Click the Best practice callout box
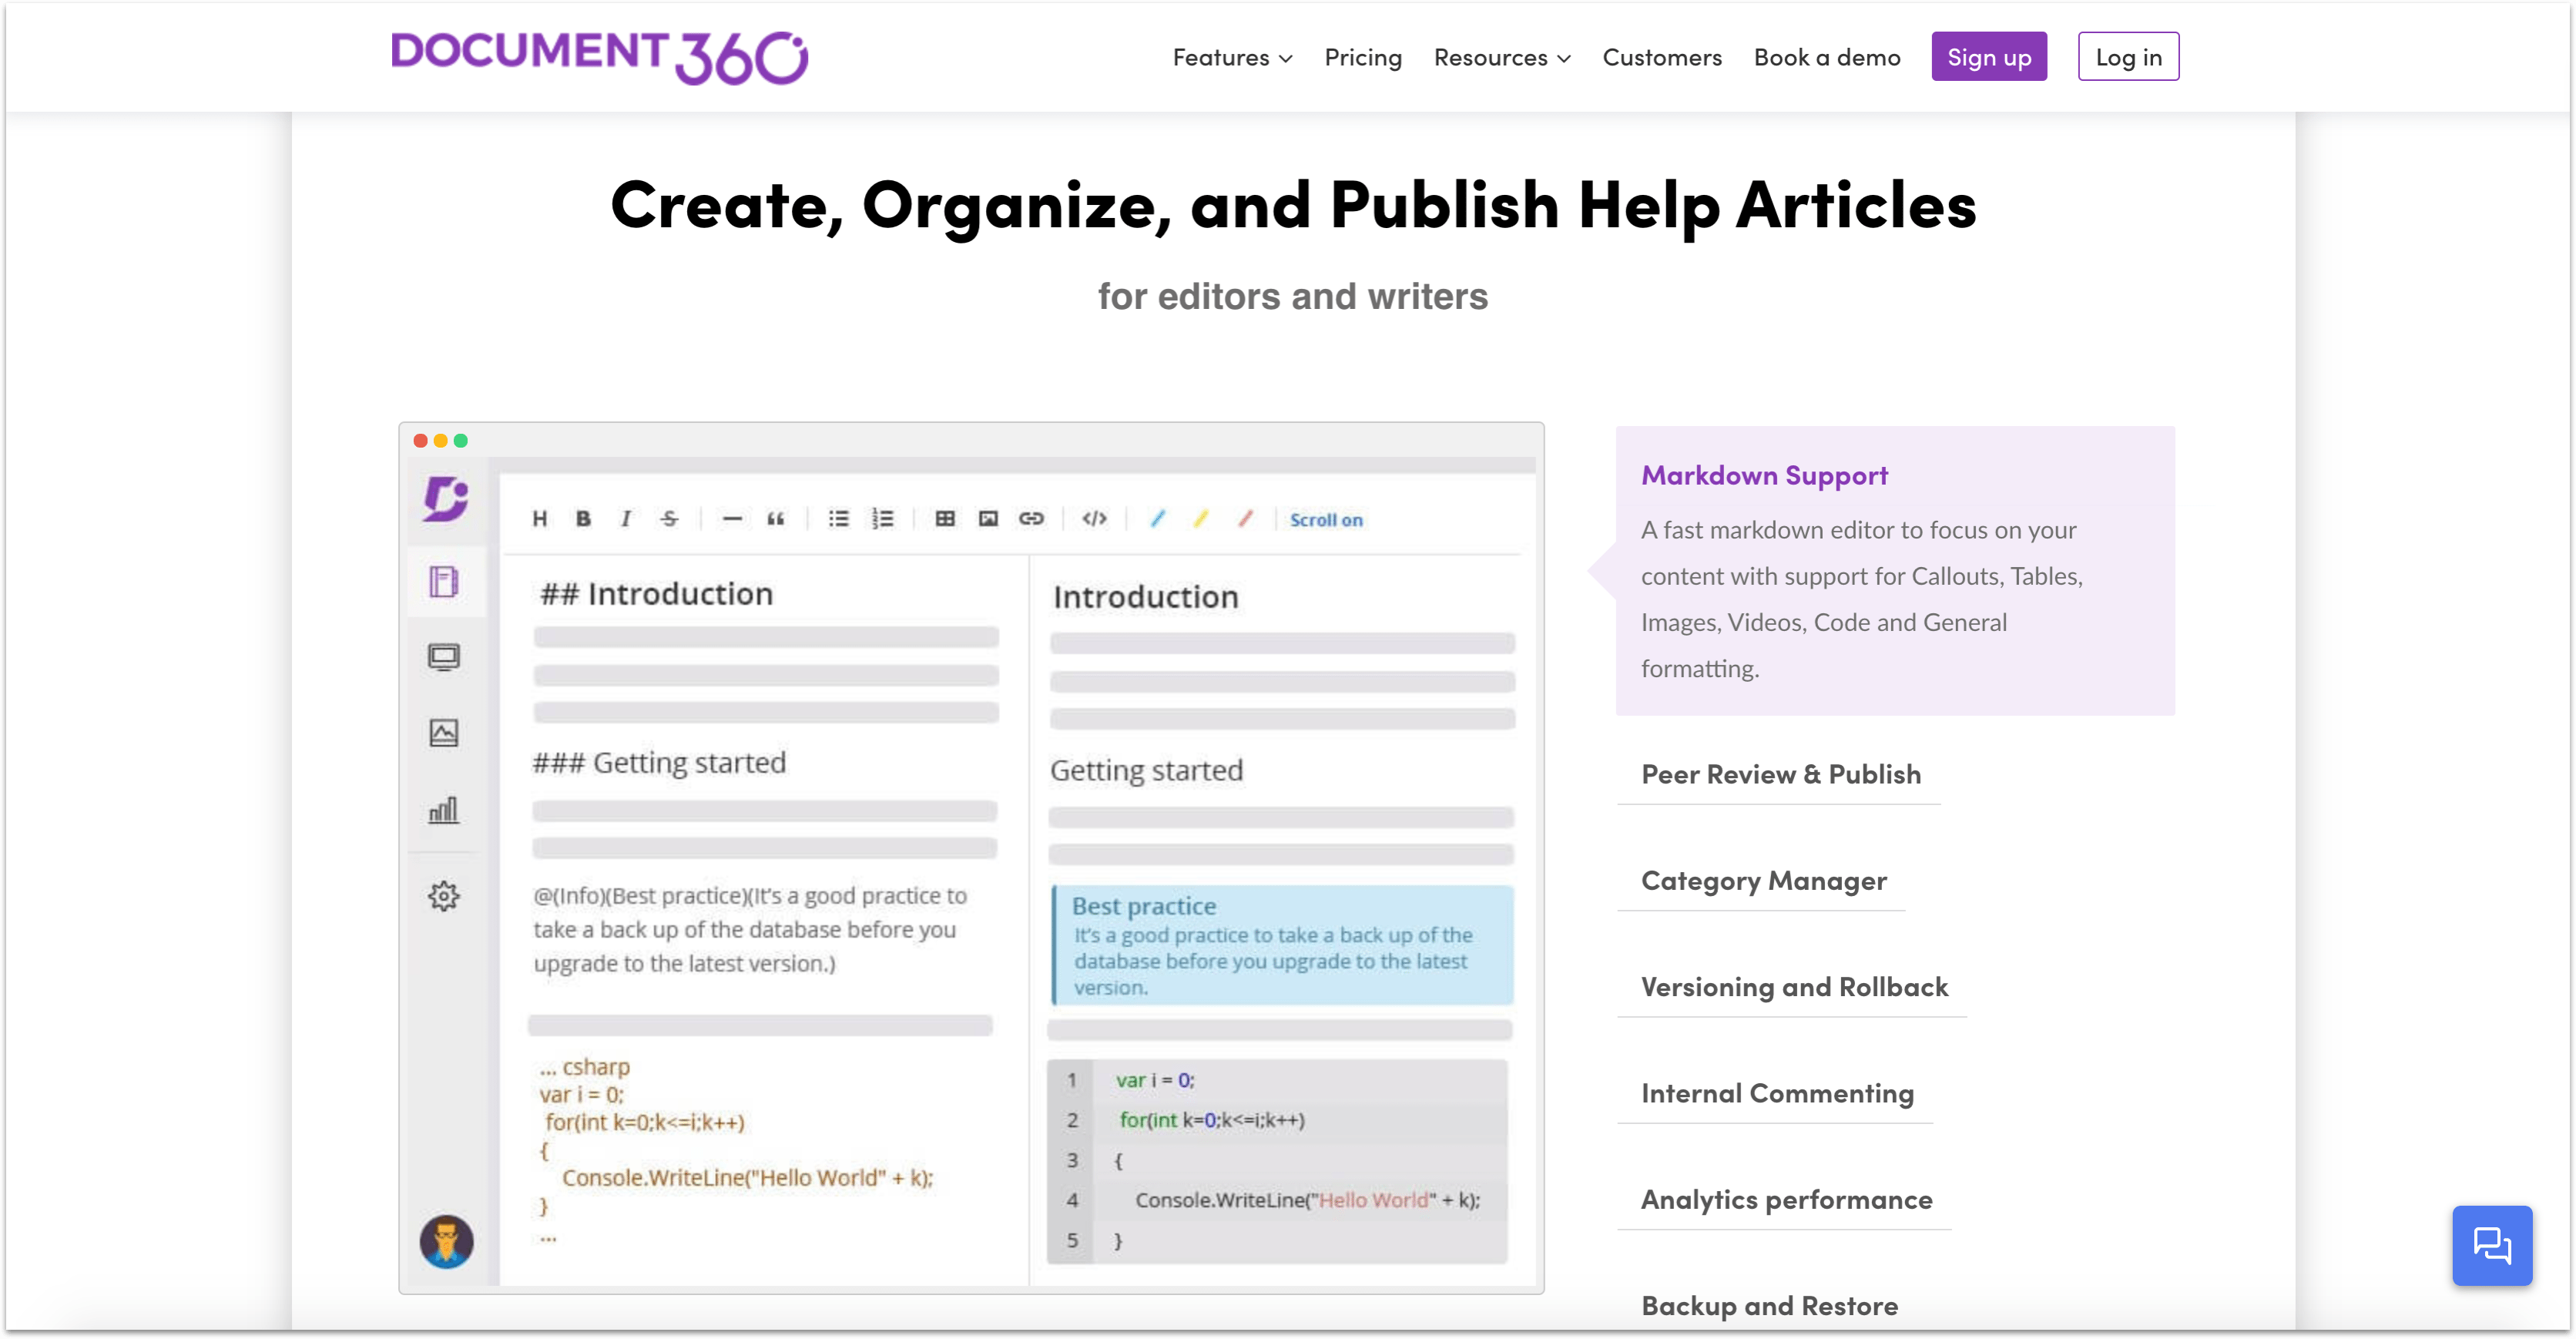 [x=1282, y=945]
